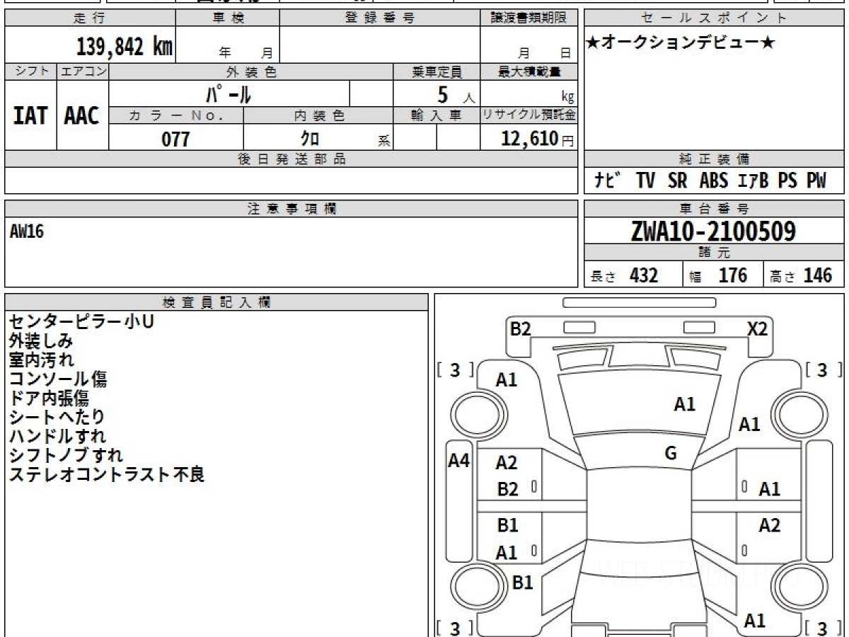Click the 12,610円 recycle deposit value
The image size is (849, 637).
pyautogui.click(x=537, y=139)
